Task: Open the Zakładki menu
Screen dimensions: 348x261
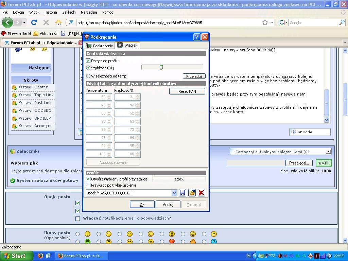Action: tap(69, 12)
